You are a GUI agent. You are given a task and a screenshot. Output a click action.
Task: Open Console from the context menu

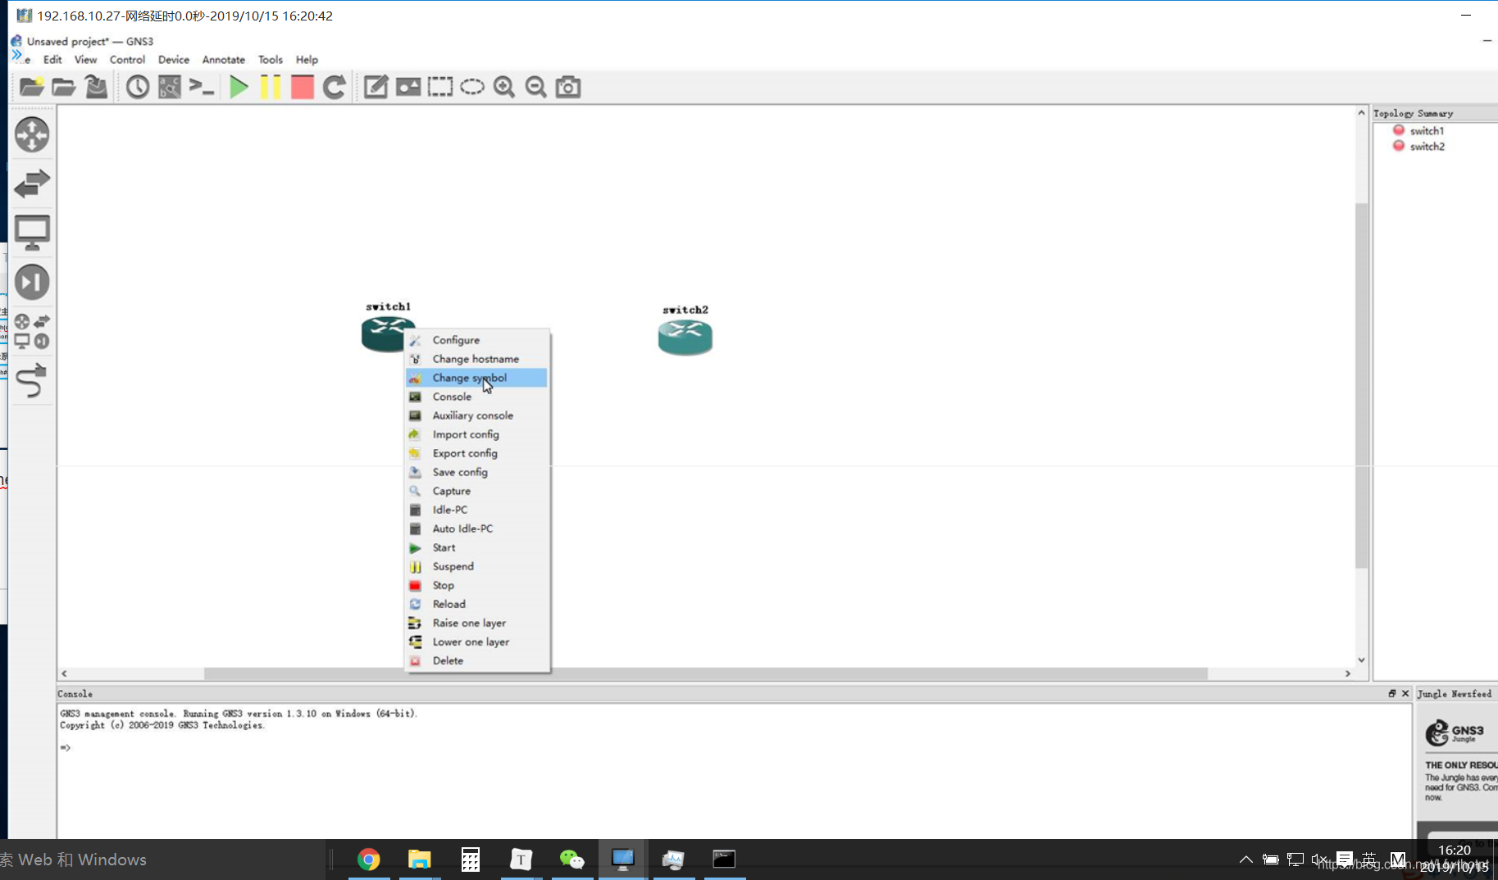(x=476, y=397)
